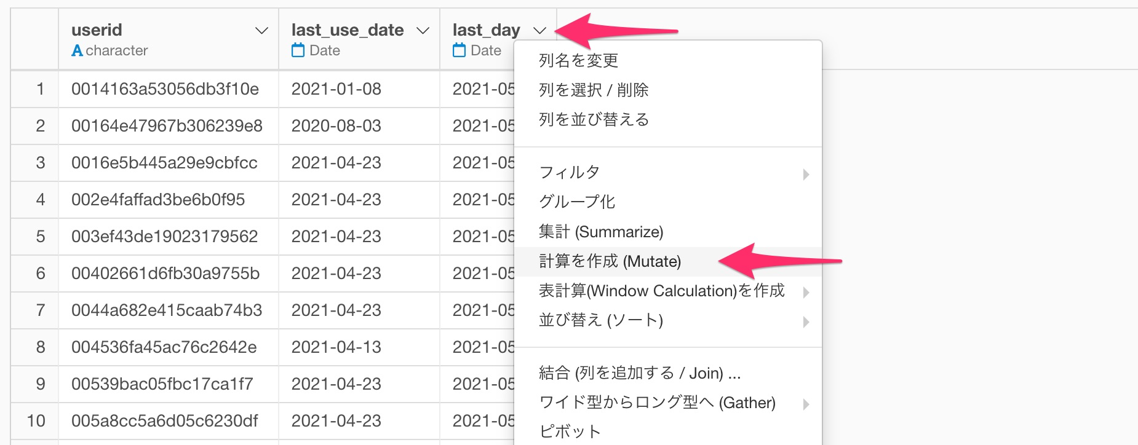
Task: Select ピボット menu item
Action: click(x=668, y=431)
